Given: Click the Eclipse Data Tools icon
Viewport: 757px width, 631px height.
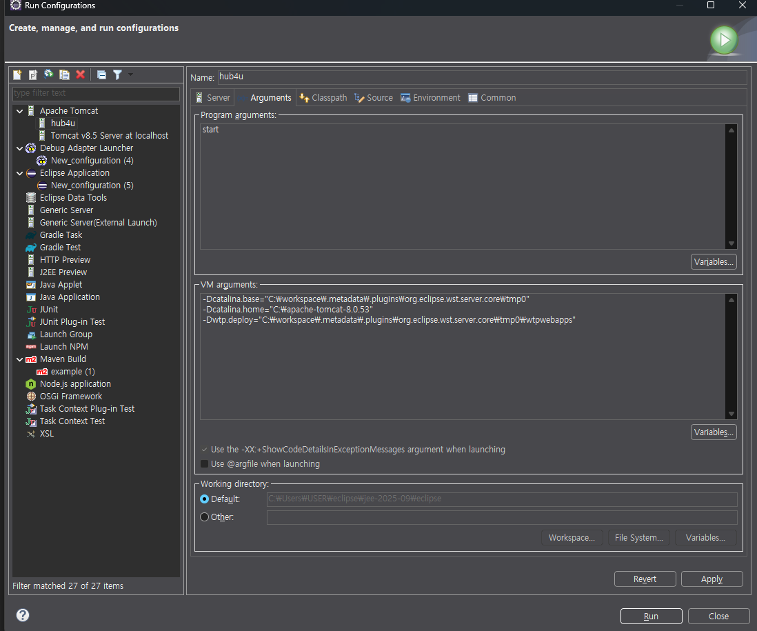Looking at the screenshot, I should click(31, 197).
